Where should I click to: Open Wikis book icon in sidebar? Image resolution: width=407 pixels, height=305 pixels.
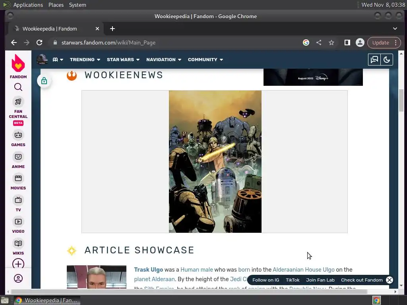[18, 243]
